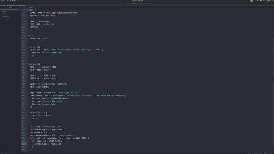Open the Find menu
274x154 pixels.
15,5
